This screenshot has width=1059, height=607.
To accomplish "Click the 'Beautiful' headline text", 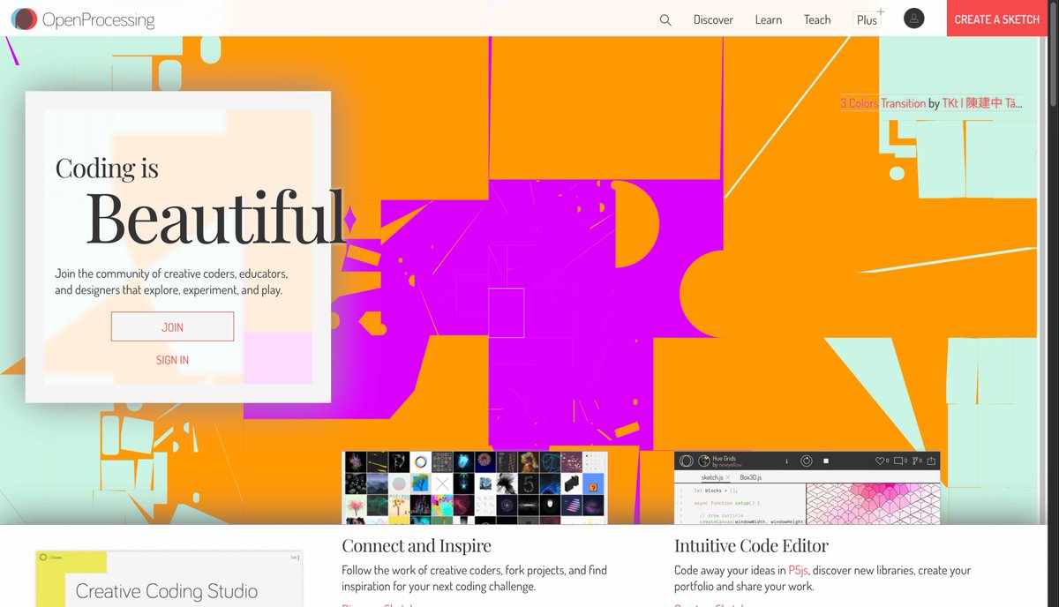I will pos(215,217).
